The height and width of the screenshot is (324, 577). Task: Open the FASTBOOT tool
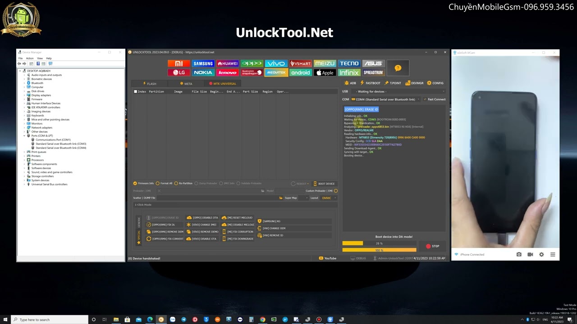coord(370,83)
